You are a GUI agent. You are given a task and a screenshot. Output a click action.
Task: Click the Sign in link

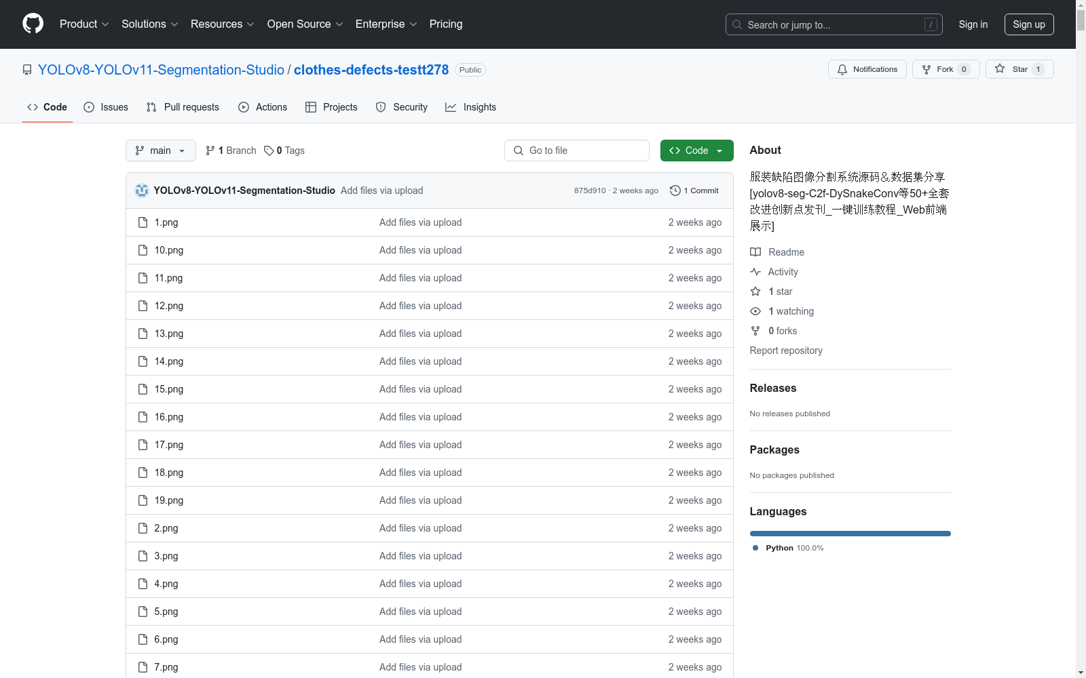[x=973, y=24]
